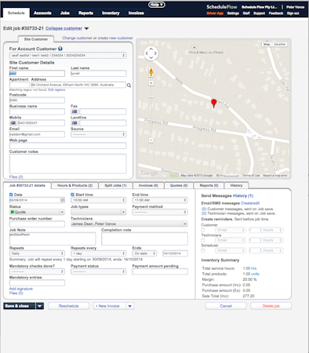This screenshot has height=353, width=309.
Task: Enable the Scheduler reminder checkbox
Action: (203, 250)
